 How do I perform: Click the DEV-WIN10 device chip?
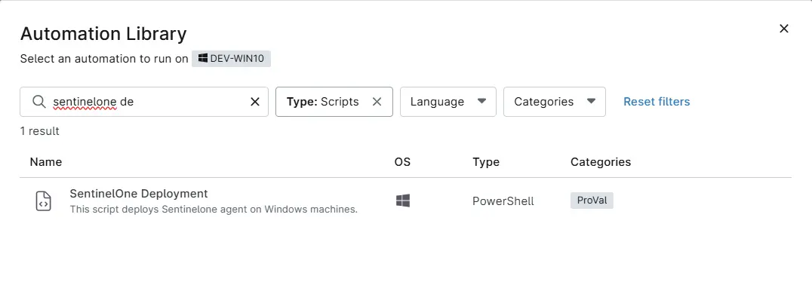point(232,59)
